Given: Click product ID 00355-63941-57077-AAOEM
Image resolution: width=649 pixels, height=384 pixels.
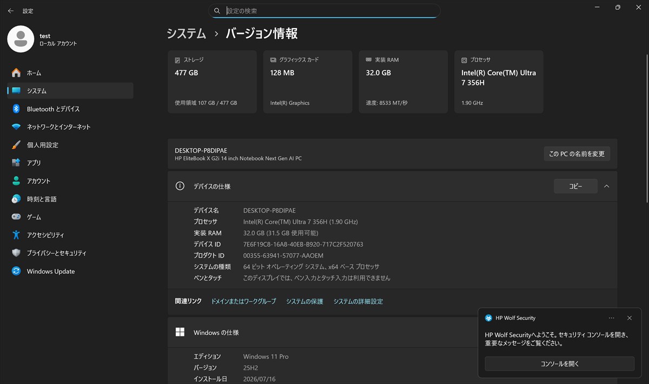Looking at the screenshot, I should coord(283,255).
